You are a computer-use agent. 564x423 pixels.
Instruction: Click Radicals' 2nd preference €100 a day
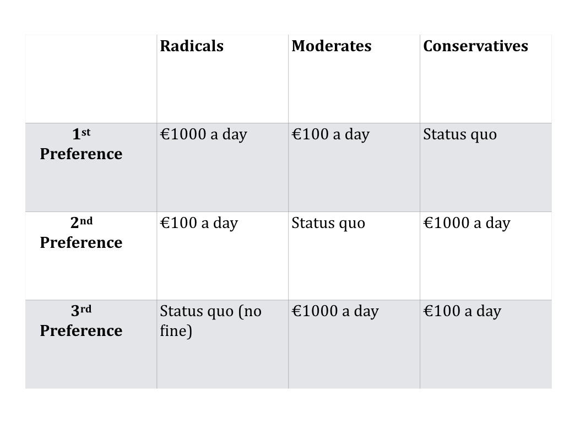[199, 223]
